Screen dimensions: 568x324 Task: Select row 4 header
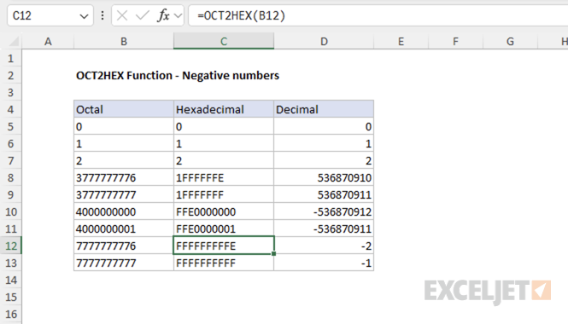tap(11, 109)
